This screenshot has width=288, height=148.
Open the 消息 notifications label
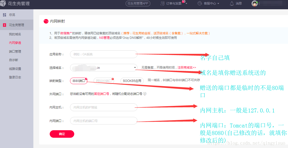(239, 4)
